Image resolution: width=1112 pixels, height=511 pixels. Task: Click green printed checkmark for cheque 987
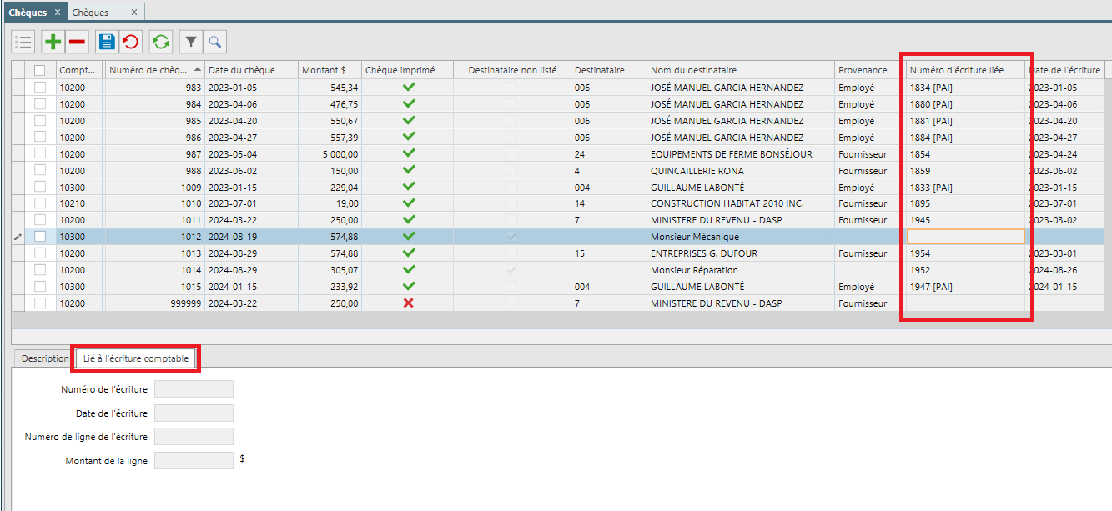point(408,154)
